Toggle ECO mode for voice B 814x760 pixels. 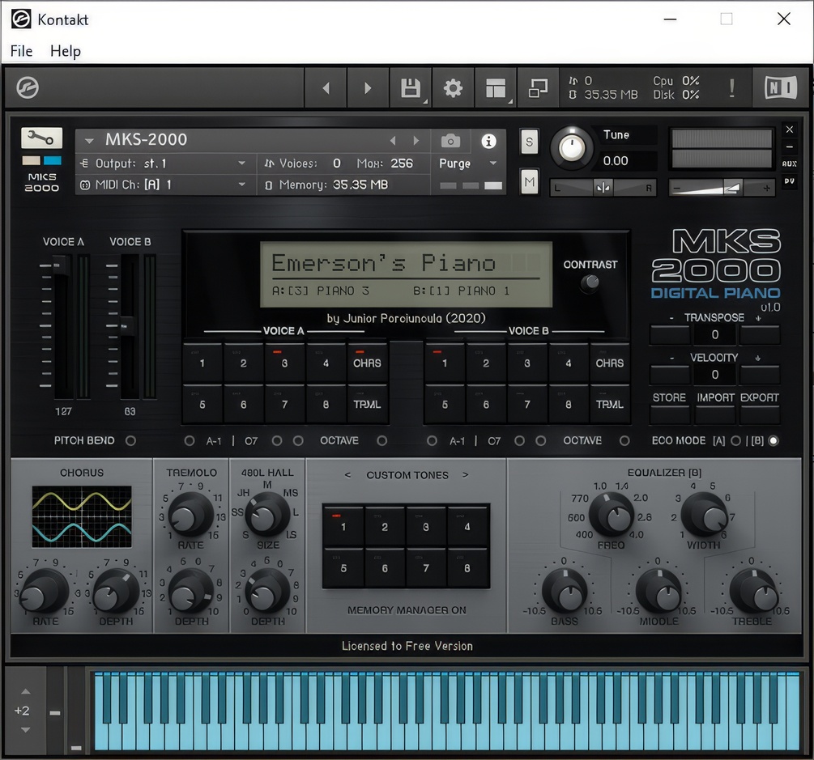click(774, 440)
